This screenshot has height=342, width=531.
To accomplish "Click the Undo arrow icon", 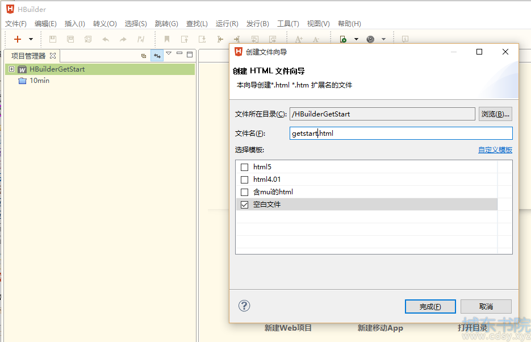I will point(106,39).
